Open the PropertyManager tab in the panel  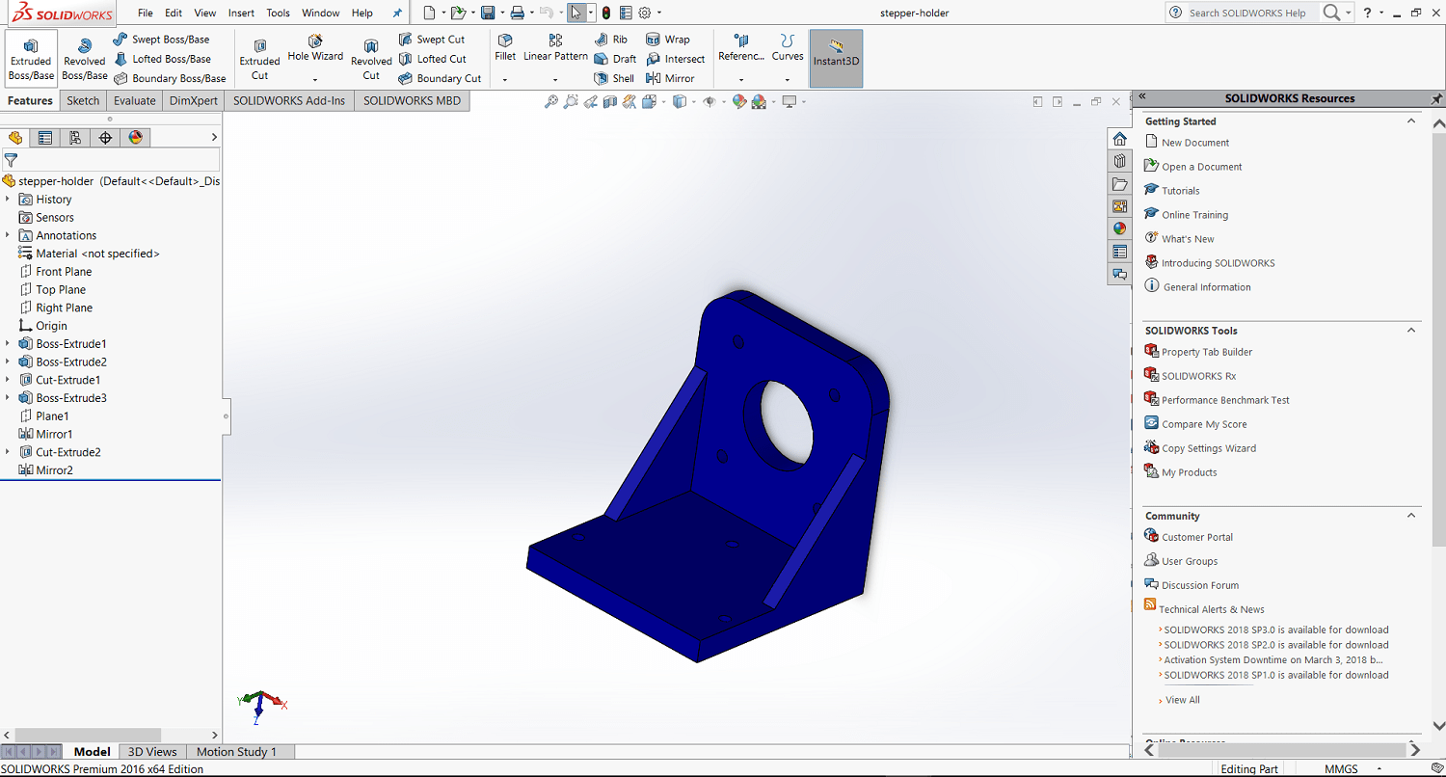pos(45,138)
